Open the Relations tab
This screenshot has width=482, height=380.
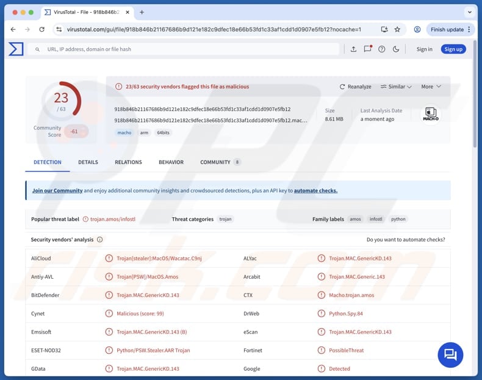click(128, 162)
